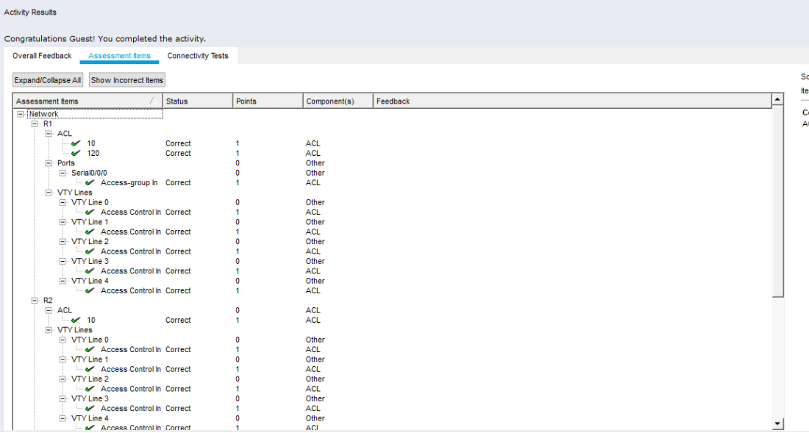Click scrollbar down arrow in results list

[x=778, y=424]
